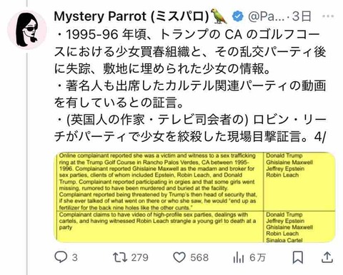Open view analytics bar chart icon

(239, 257)
